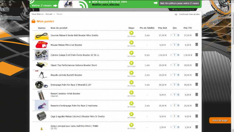Decrease quantity of Ressort variateur Artek
Screen dimensions: 234x132
pos(171,95)
